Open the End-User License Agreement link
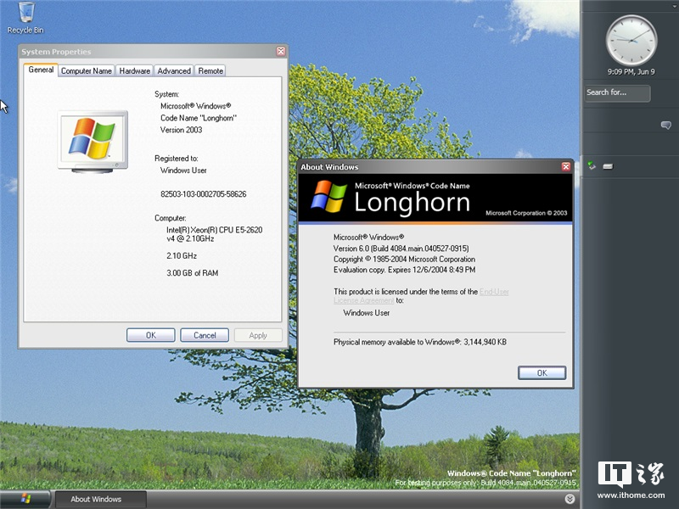 point(494,292)
